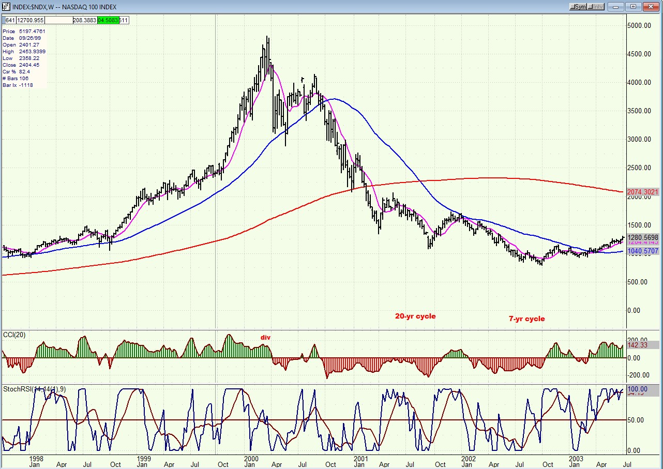Image resolution: width=663 pixels, height=469 pixels.
Task: Click the Bar Ix -1118 readout
Action: [18, 85]
